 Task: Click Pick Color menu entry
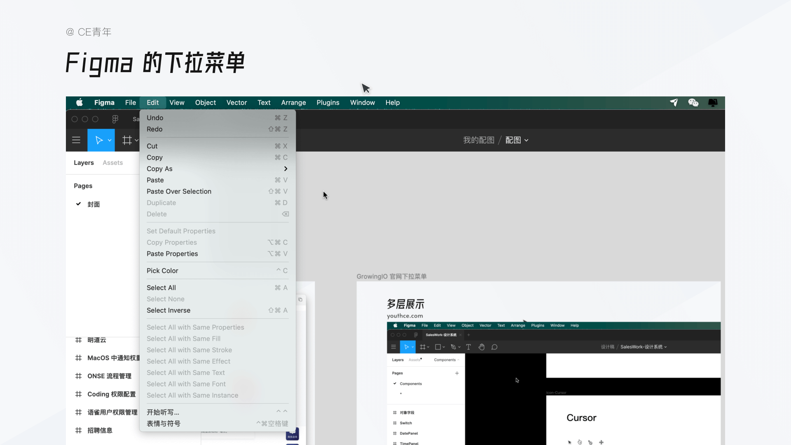(162, 271)
